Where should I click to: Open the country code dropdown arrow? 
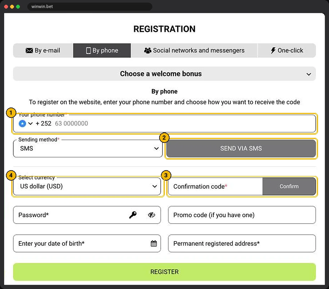pyautogui.click(x=30, y=123)
